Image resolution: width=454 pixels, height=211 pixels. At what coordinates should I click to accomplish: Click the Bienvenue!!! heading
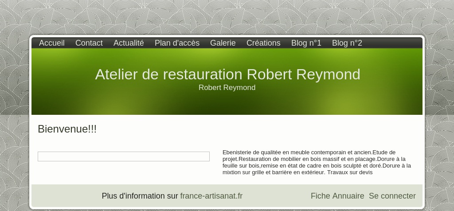[x=67, y=129]
